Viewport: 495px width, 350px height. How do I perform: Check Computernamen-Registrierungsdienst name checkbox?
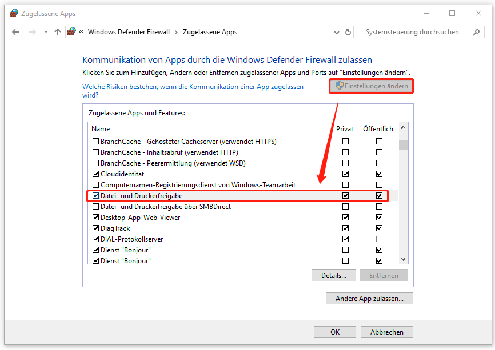pos(95,185)
